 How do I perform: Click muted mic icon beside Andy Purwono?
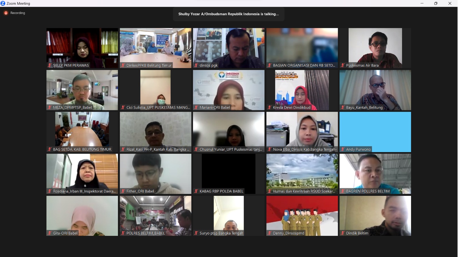tap(343, 149)
